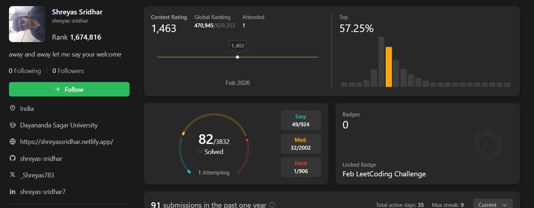Image resolution: width=534 pixels, height=208 pixels.
Task: Click the Contest Rating value 1,463
Action: point(164,29)
